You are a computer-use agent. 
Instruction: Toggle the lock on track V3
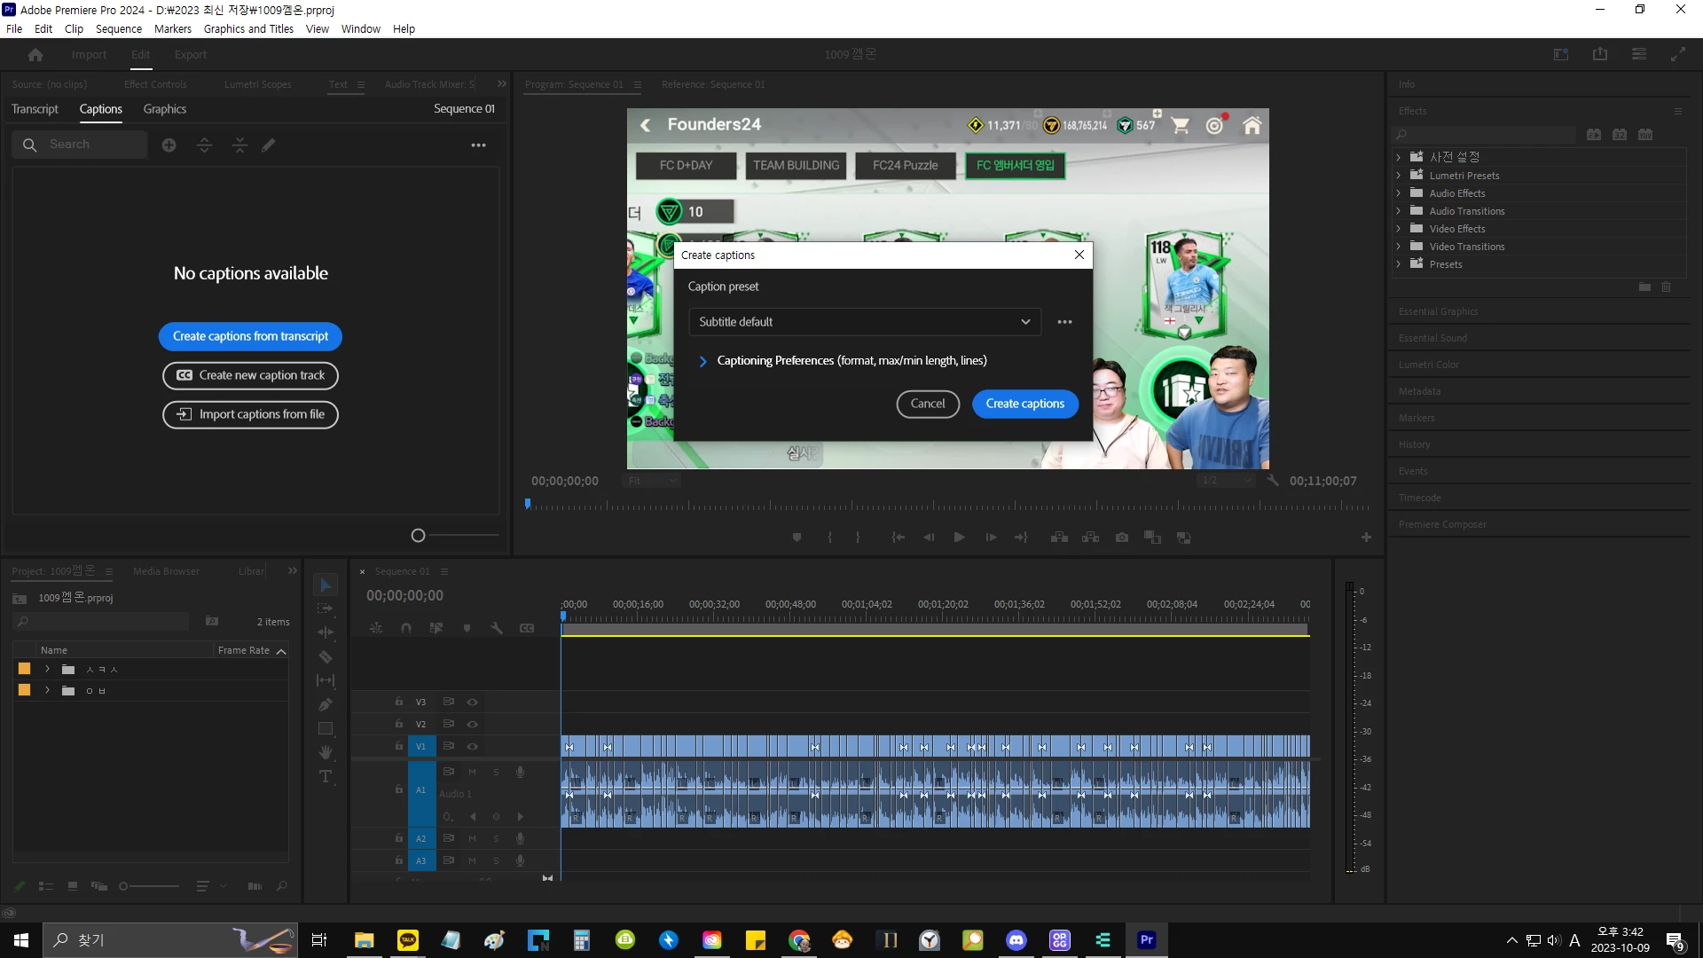399,702
